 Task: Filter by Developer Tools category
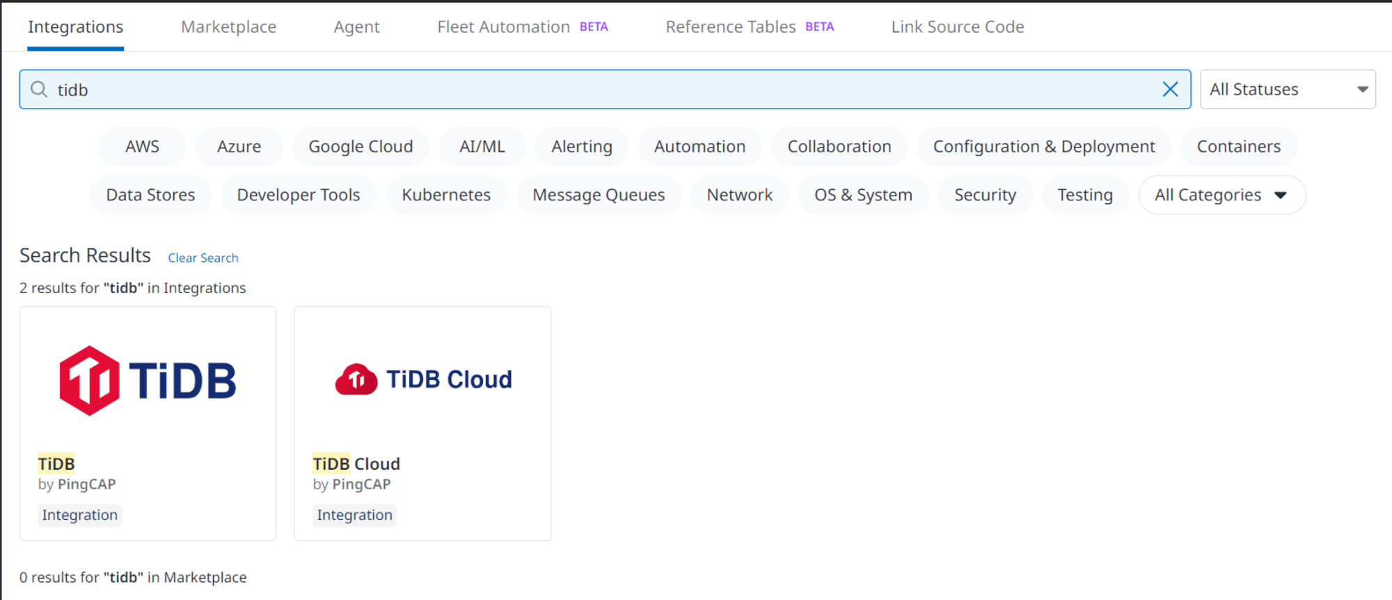click(x=298, y=195)
